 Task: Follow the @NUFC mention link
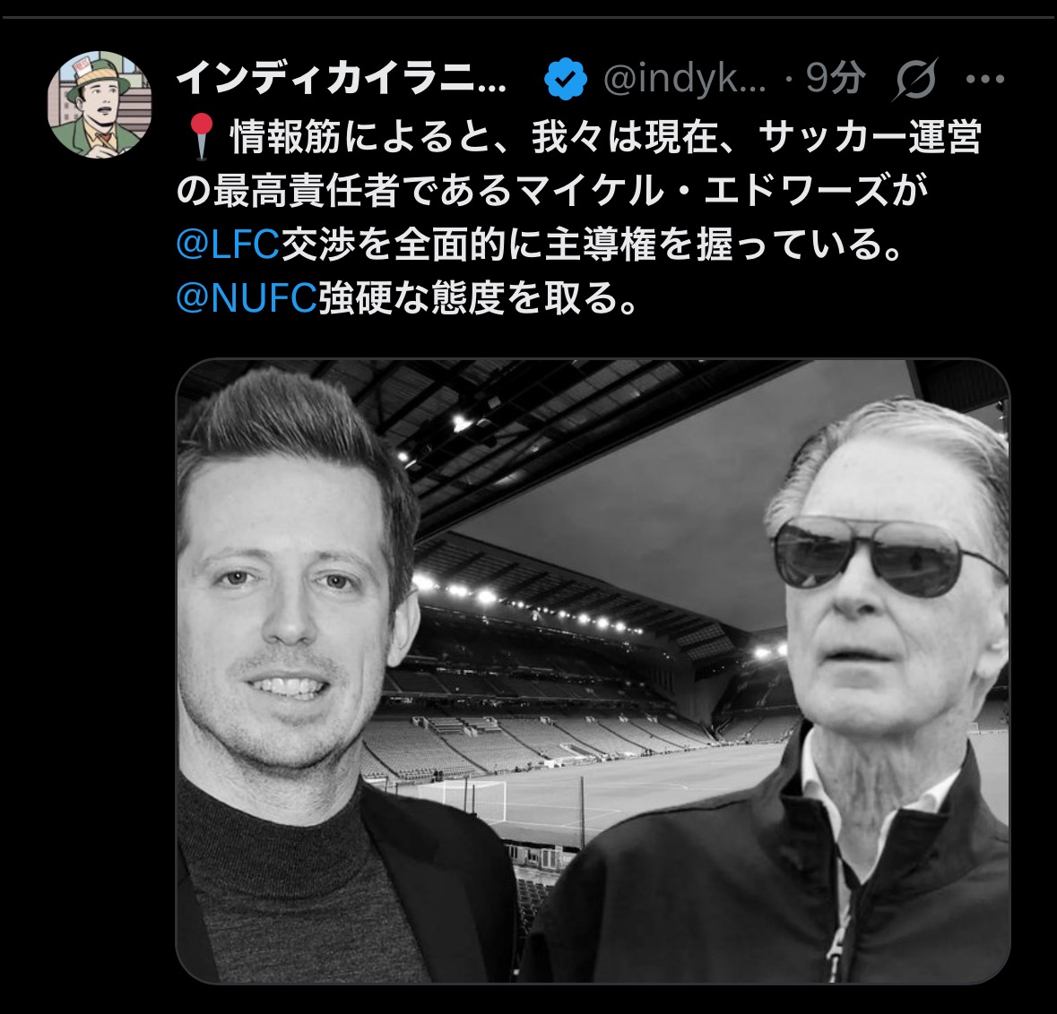247,297
